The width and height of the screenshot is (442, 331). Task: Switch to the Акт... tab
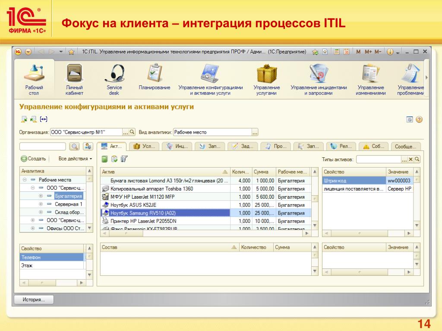112,147
